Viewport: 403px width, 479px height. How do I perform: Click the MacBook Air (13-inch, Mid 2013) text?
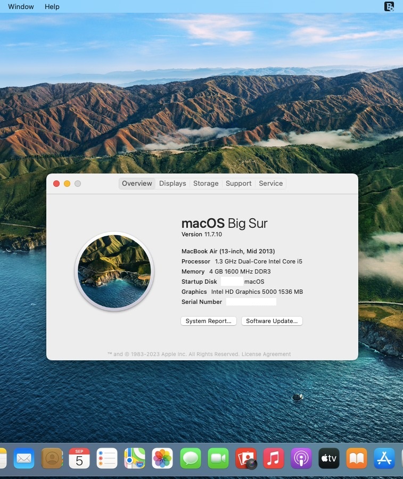[x=228, y=251]
